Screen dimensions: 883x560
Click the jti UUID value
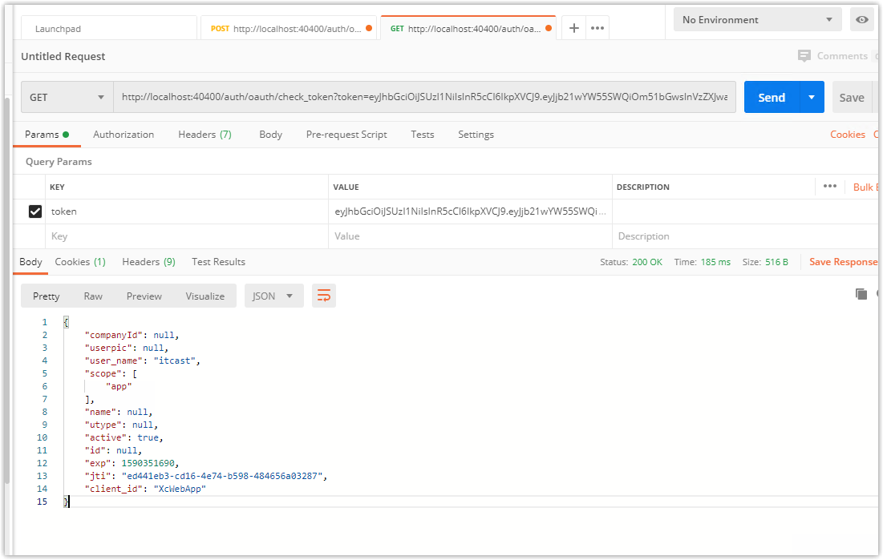click(x=222, y=476)
